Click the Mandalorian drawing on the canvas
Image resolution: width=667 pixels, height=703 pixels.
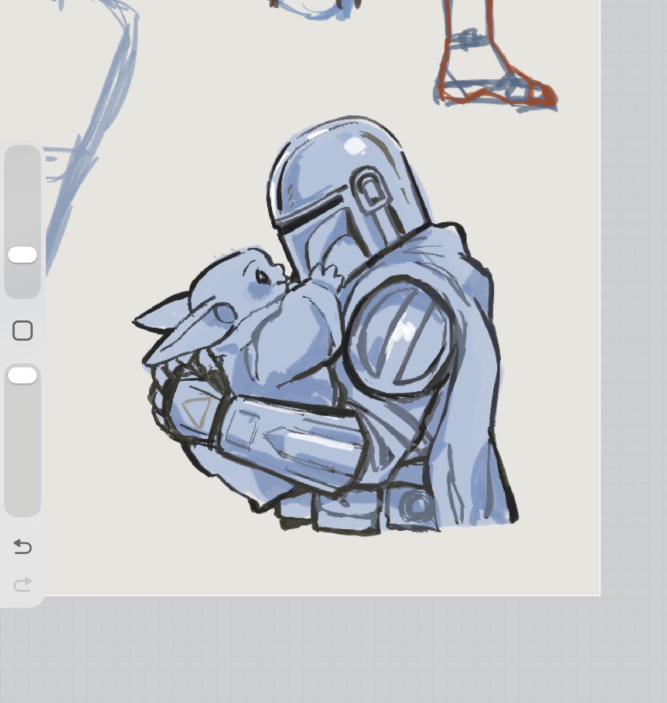[x=326, y=326]
